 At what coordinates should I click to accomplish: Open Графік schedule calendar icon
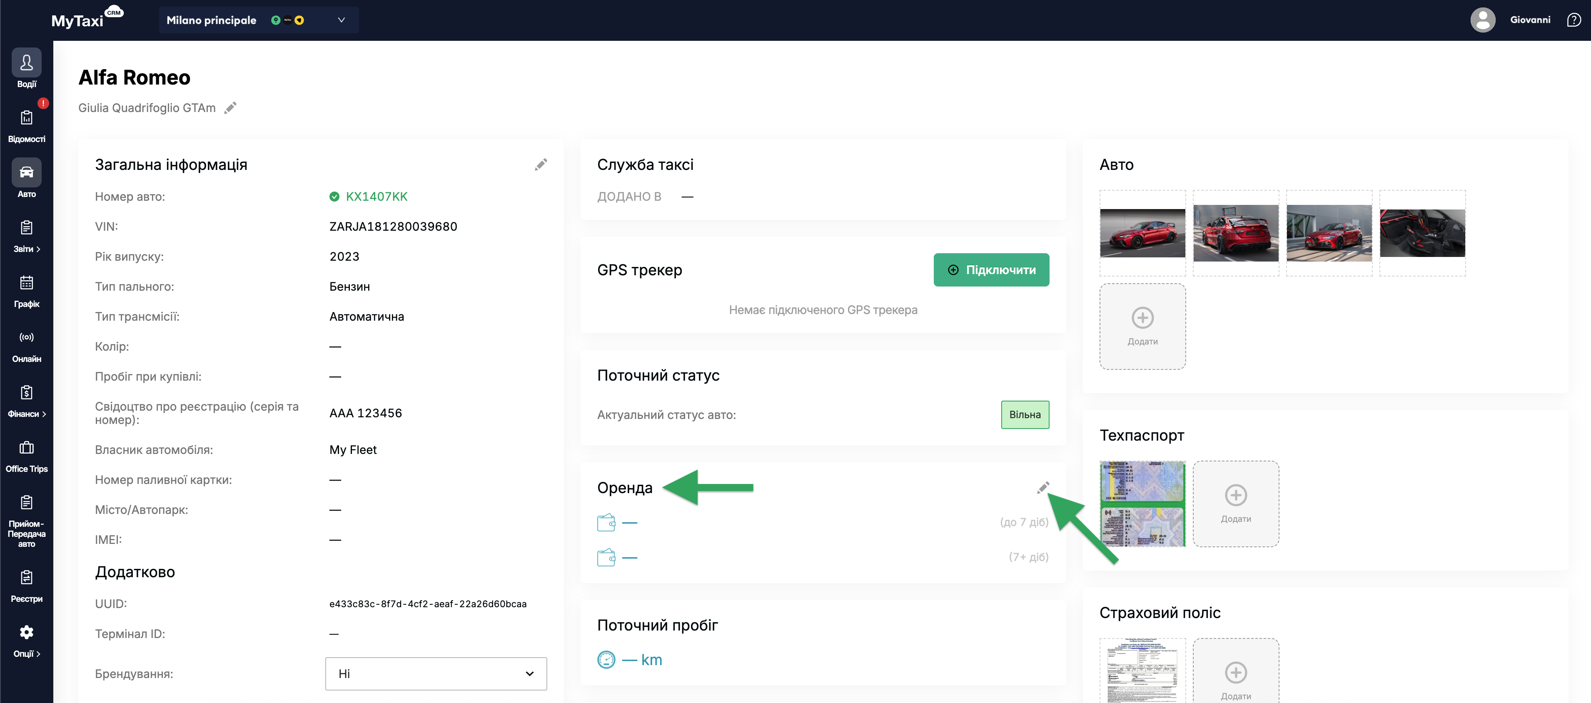[27, 283]
